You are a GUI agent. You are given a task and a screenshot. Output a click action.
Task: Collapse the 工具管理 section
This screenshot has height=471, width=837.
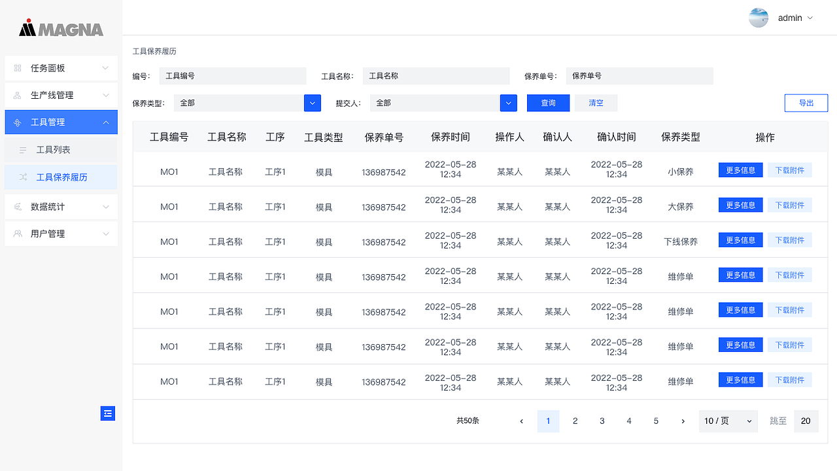[105, 122]
